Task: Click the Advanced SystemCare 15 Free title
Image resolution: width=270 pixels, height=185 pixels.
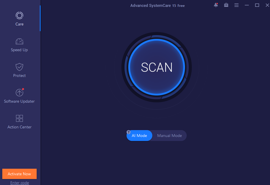Action: click(x=157, y=5)
